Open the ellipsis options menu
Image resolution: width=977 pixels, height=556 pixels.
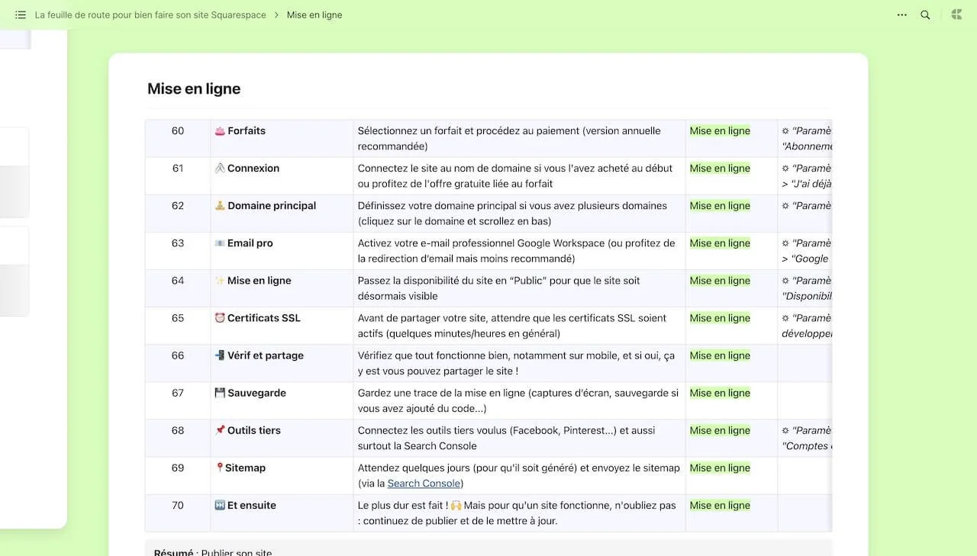pos(901,14)
